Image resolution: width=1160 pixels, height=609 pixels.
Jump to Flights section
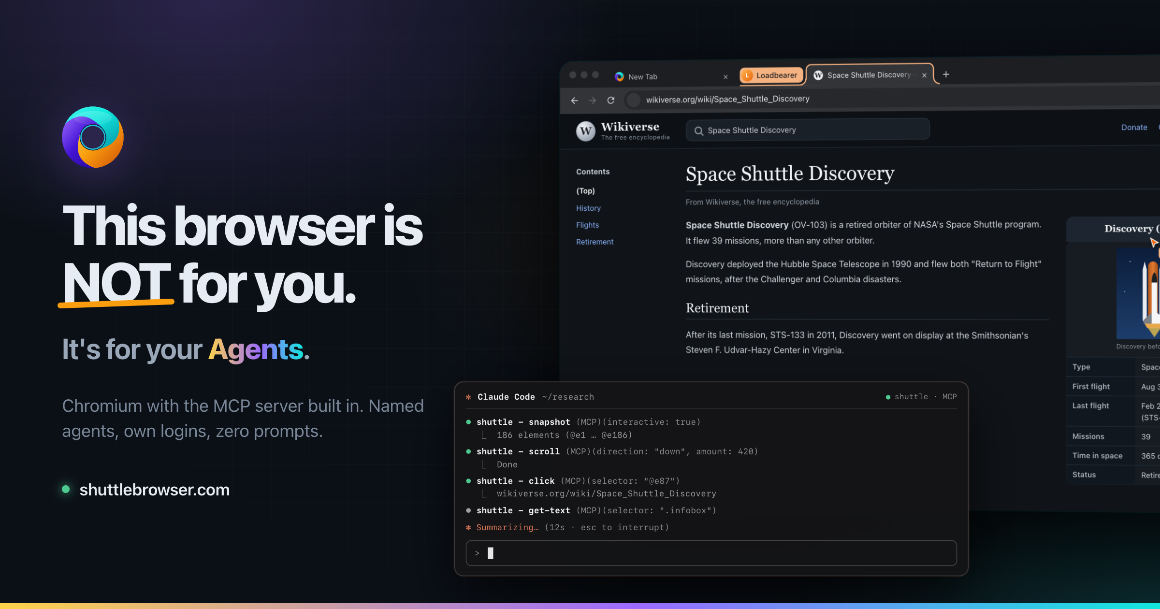click(x=587, y=225)
